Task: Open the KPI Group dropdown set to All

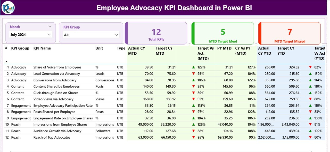Action: 116,34
